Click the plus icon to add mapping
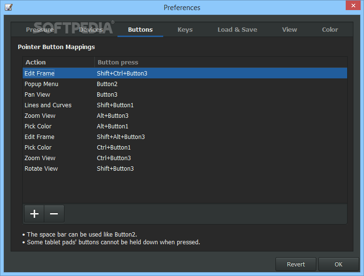 (34, 214)
